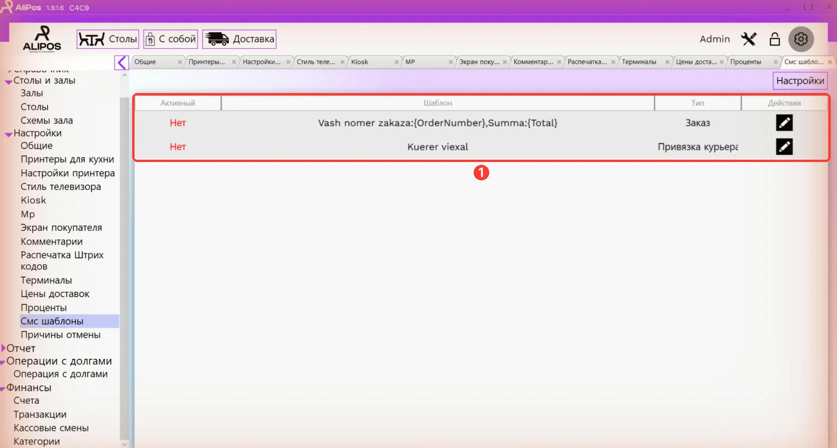Click the sidebar vertical scrollbar

click(x=125, y=269)
